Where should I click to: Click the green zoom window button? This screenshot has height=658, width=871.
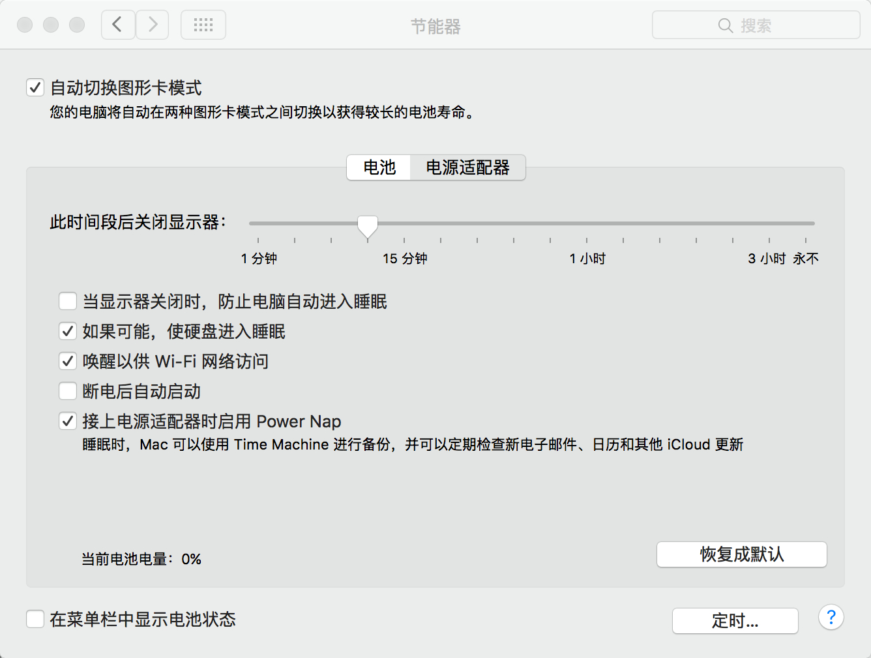point(77,25)
